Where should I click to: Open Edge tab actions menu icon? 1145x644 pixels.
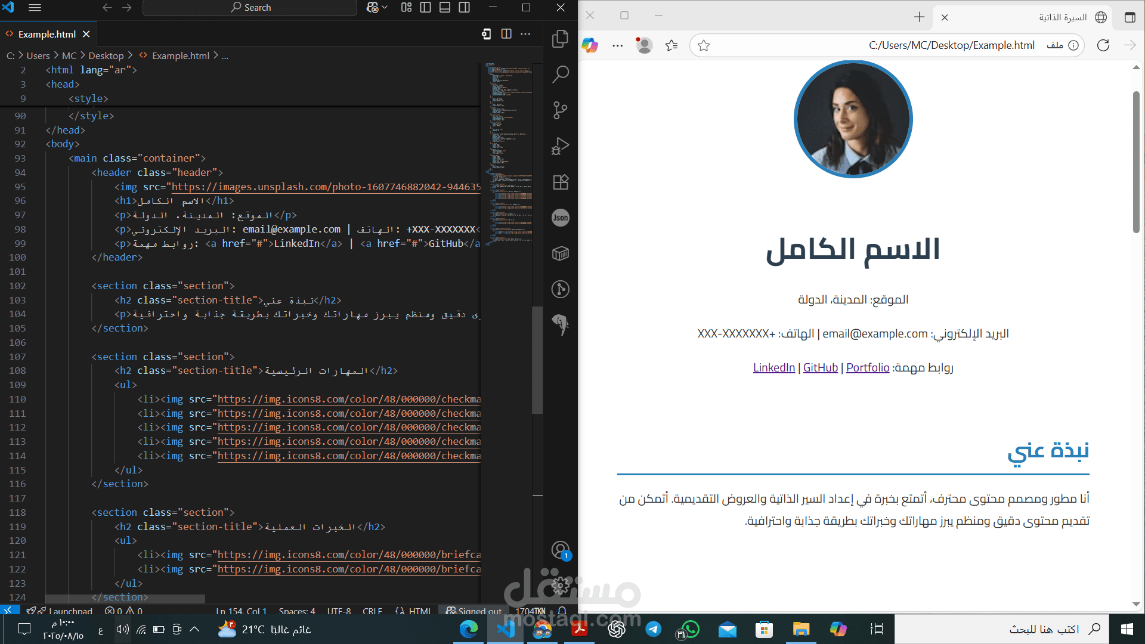click(1130, 17)
